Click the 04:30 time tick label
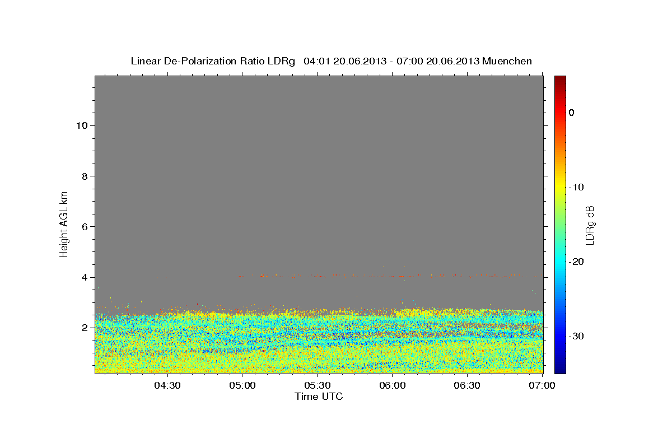The height and width of the screenshot is (448, 672). point(167,385)
